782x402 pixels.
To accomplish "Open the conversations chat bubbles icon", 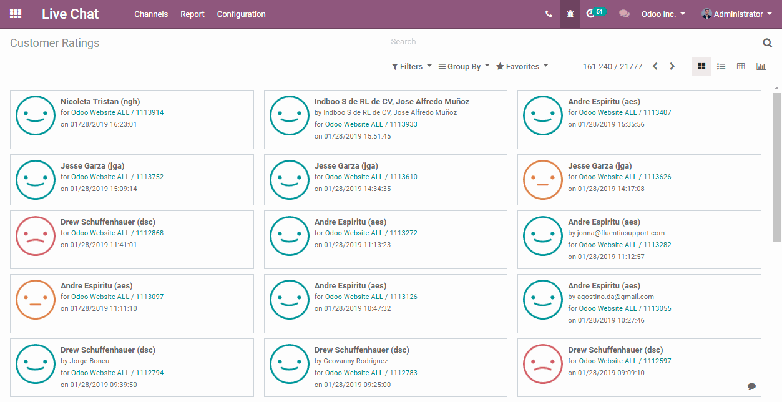I will pos(624,14).
